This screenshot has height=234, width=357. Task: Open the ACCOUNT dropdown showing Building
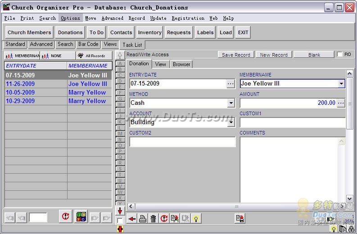pyautogui.click(x=231, y=122)
